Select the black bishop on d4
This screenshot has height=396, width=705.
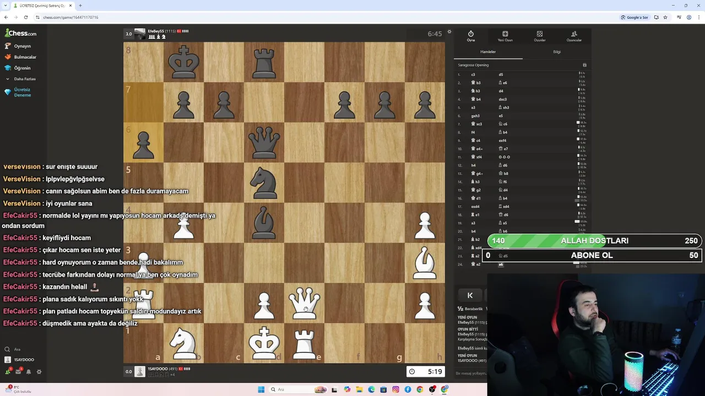(x=264, y=223)
